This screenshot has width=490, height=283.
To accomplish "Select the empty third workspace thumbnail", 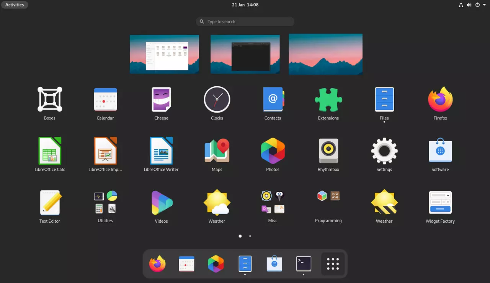I will (x=326, y=54).
